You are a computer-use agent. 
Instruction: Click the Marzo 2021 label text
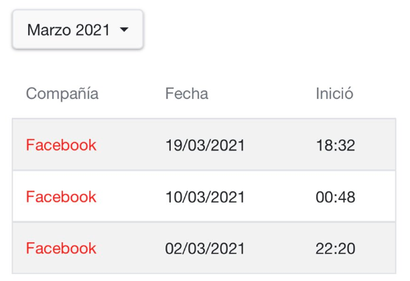pos(68,30)
